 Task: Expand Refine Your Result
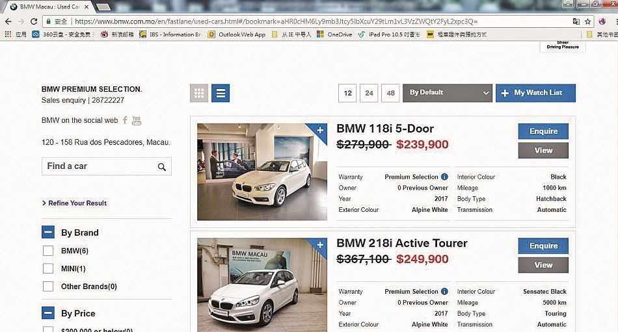(74, 203)
